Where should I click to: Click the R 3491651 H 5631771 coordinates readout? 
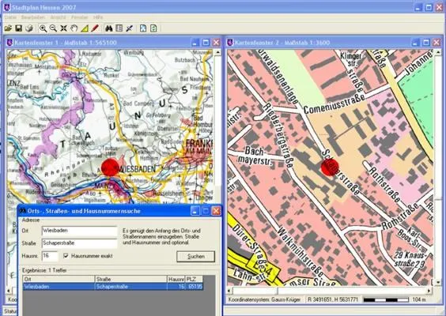(333, 299)
